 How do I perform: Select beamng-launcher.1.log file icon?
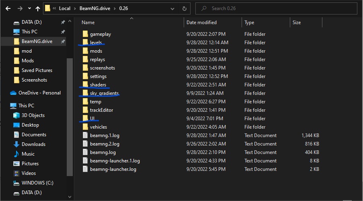click(85, 161)
